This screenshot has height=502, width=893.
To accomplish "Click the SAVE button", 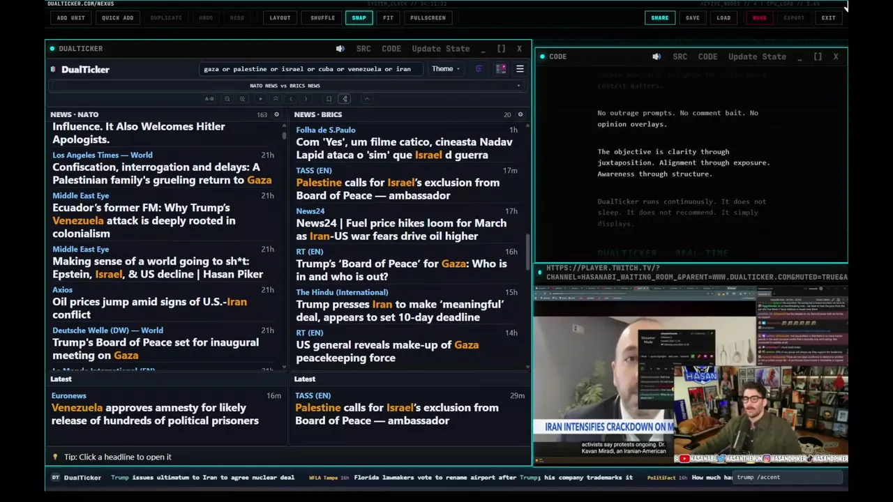I will tap(693, 17).
